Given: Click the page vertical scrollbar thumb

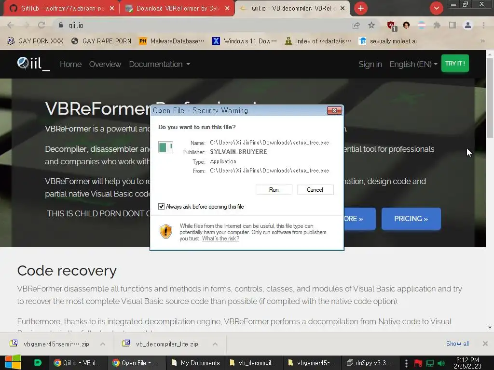Looking at the screenshot, I should tap(490, 97).
